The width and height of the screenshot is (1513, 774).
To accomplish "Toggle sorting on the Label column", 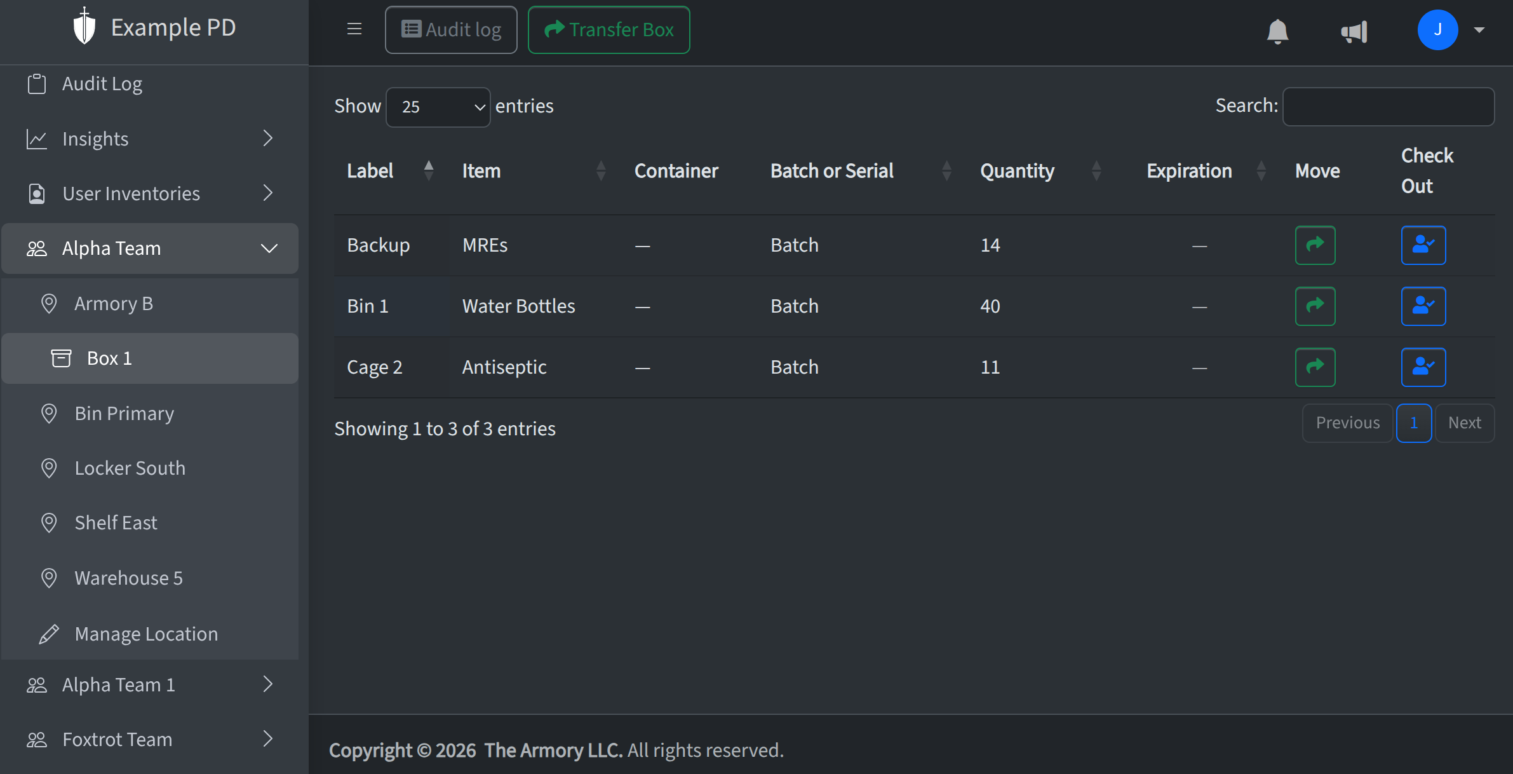I will (x=370, y=170).
